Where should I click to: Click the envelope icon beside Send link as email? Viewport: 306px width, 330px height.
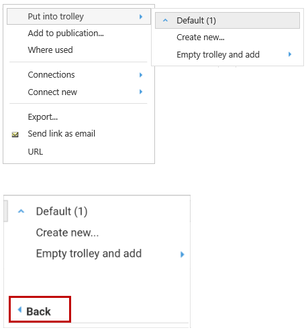click(x=15, y=135)
